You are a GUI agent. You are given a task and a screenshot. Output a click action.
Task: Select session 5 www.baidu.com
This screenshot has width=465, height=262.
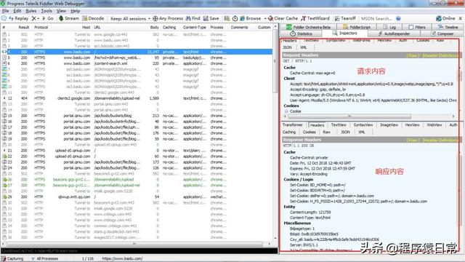pos(137,57)
